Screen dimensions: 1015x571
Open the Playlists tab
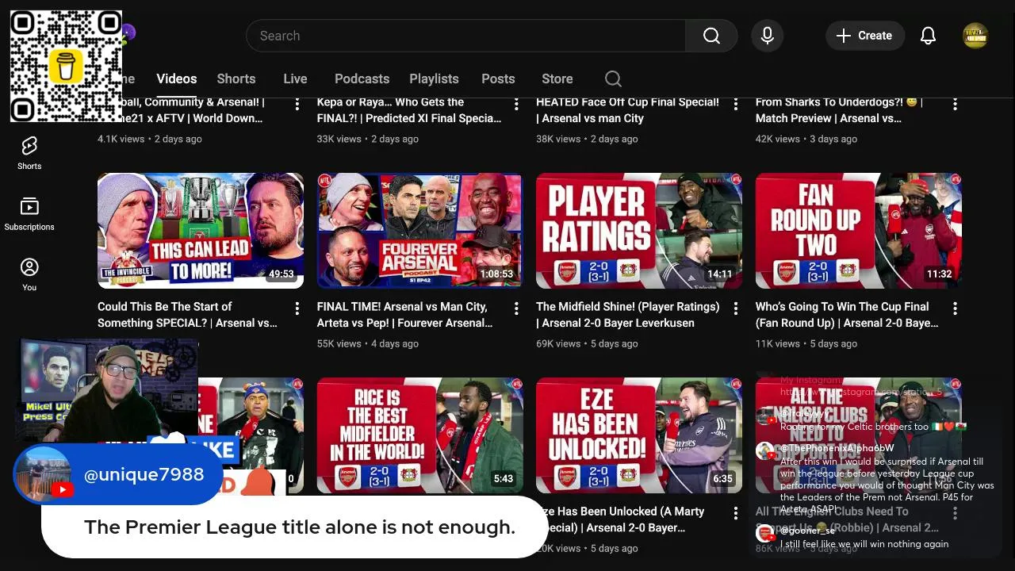(434, 79)
